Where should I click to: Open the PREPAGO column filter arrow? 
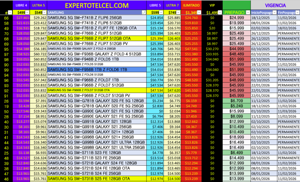point(248,12)
